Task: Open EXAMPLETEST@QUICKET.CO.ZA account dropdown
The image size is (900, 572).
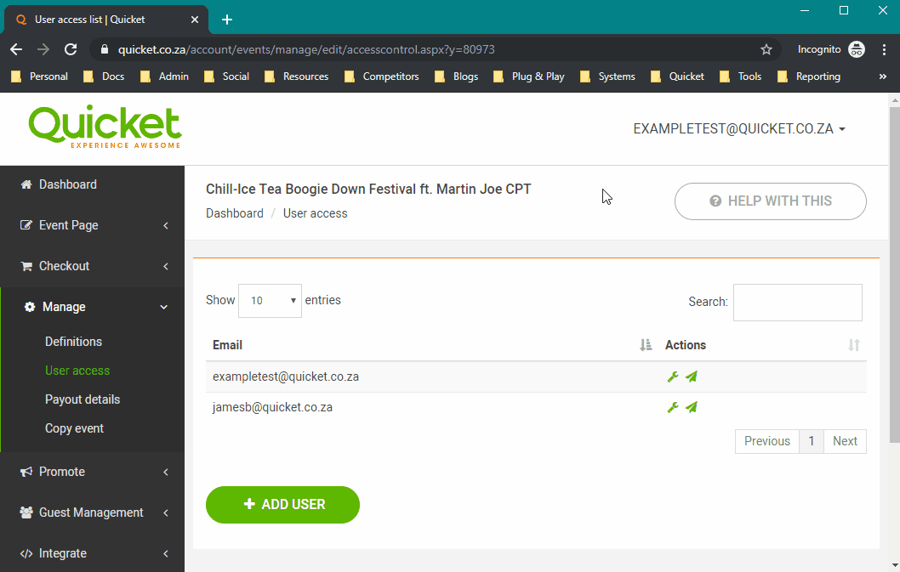Action: (738, 129)
